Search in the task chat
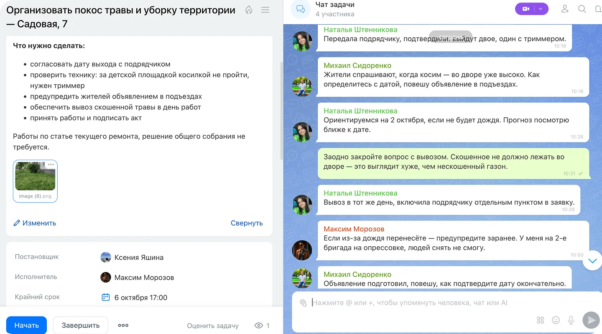This screenshot has width=602, height=334. [x=582, y=9]
